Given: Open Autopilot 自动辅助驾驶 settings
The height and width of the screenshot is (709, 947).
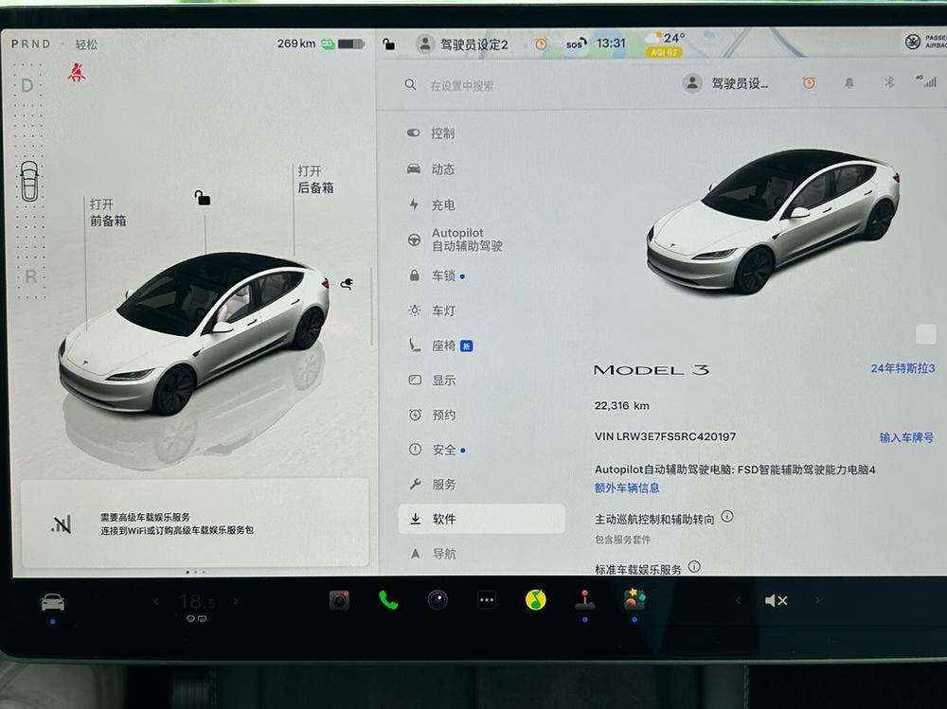Looking at the screenshot, I should click(x=455, y=239).
